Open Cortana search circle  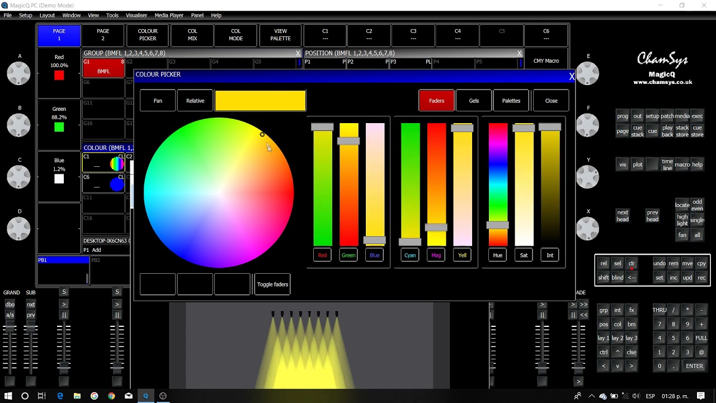(25, 396)
